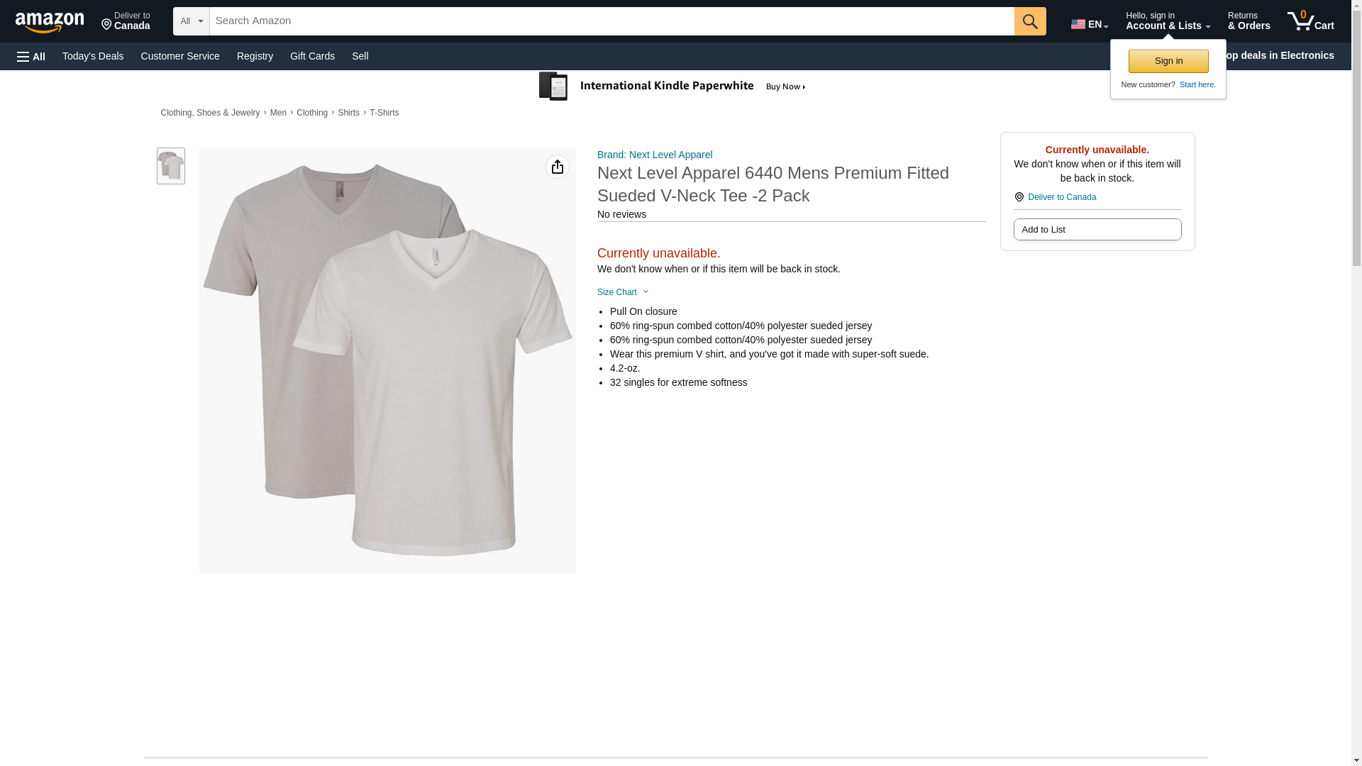The width and height of the screenshot is (1362, 766).
Task: Click the magnifying glass search button
Action: [1029, 21]
